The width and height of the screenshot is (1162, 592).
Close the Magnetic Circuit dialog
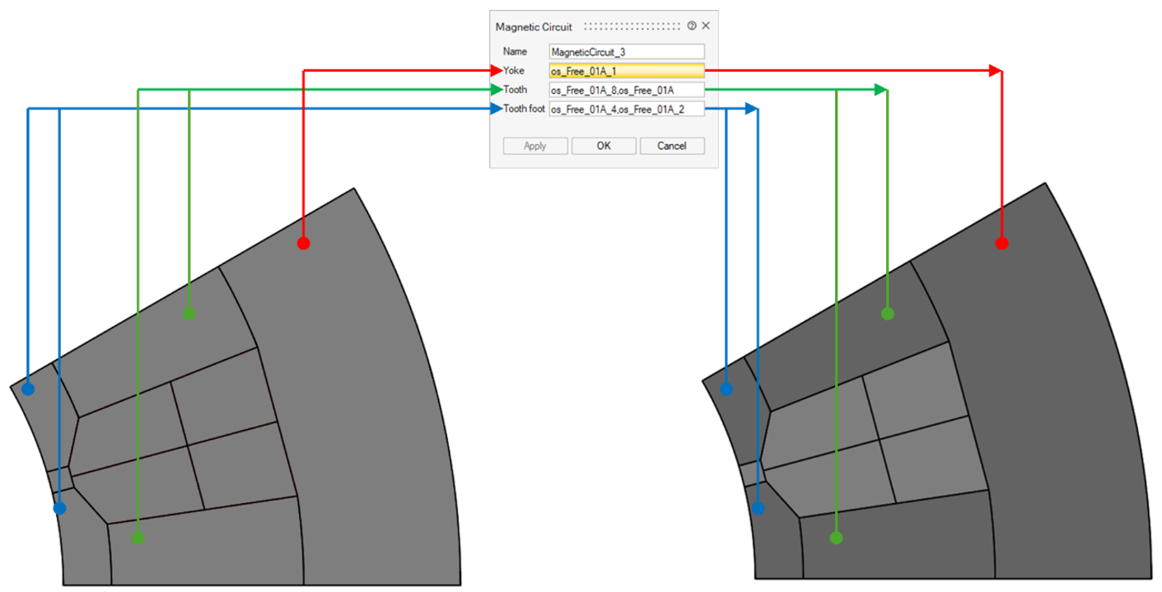706,26
